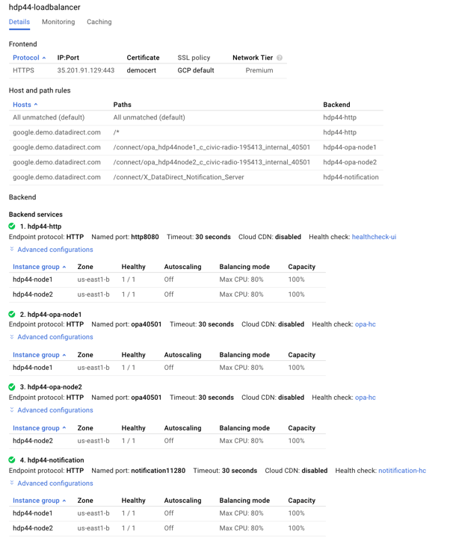The height and width of the screenshot is (544, 450).
Task: Click green status icon beside hdp44-opa-node2
Action: coord(12,387)
